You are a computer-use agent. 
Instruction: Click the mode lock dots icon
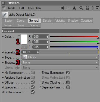(92, 8)
